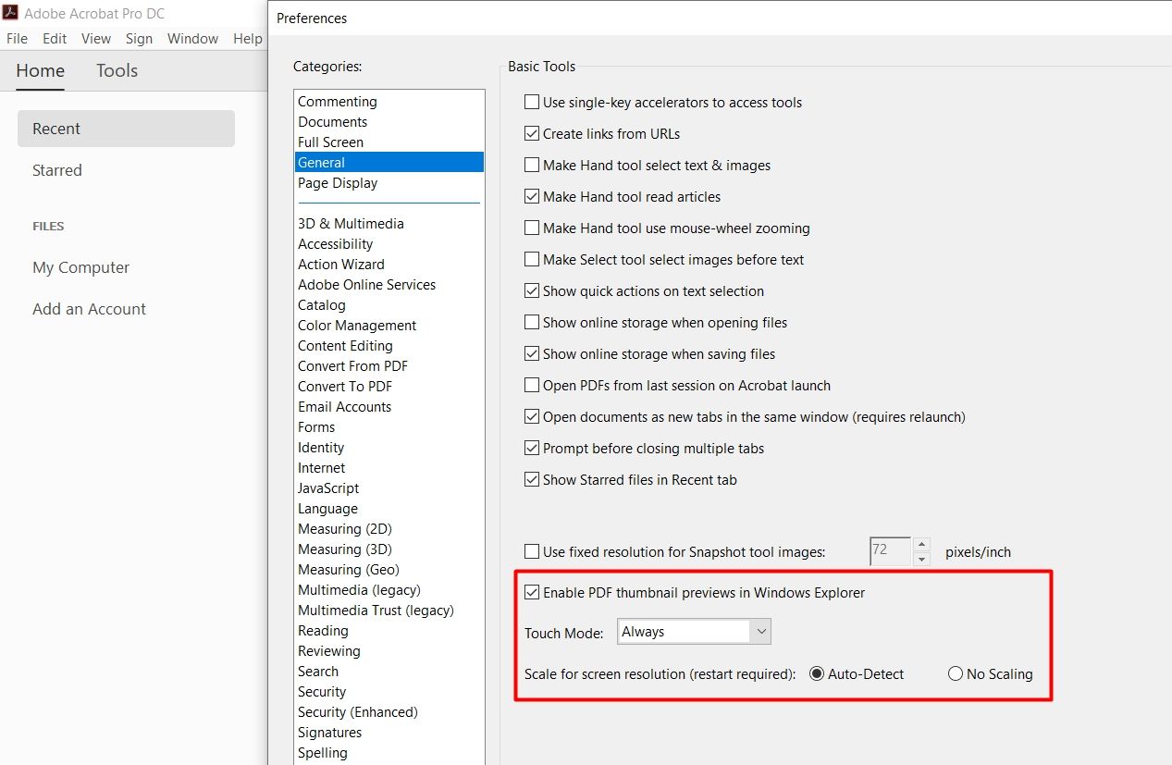Select Content Editing category
1172x765 pixels.
click(x=389, y=346)
